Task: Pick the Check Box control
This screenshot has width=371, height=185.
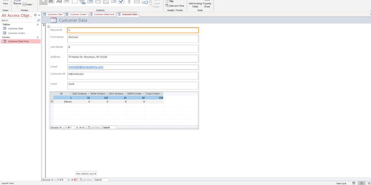Action: coord(121,2)
